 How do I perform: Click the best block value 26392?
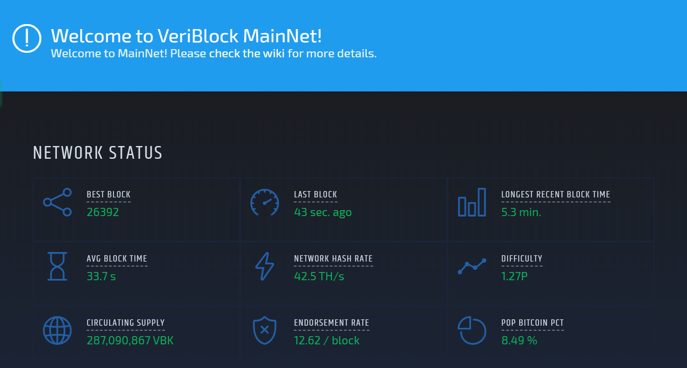(x=103, y=212)
